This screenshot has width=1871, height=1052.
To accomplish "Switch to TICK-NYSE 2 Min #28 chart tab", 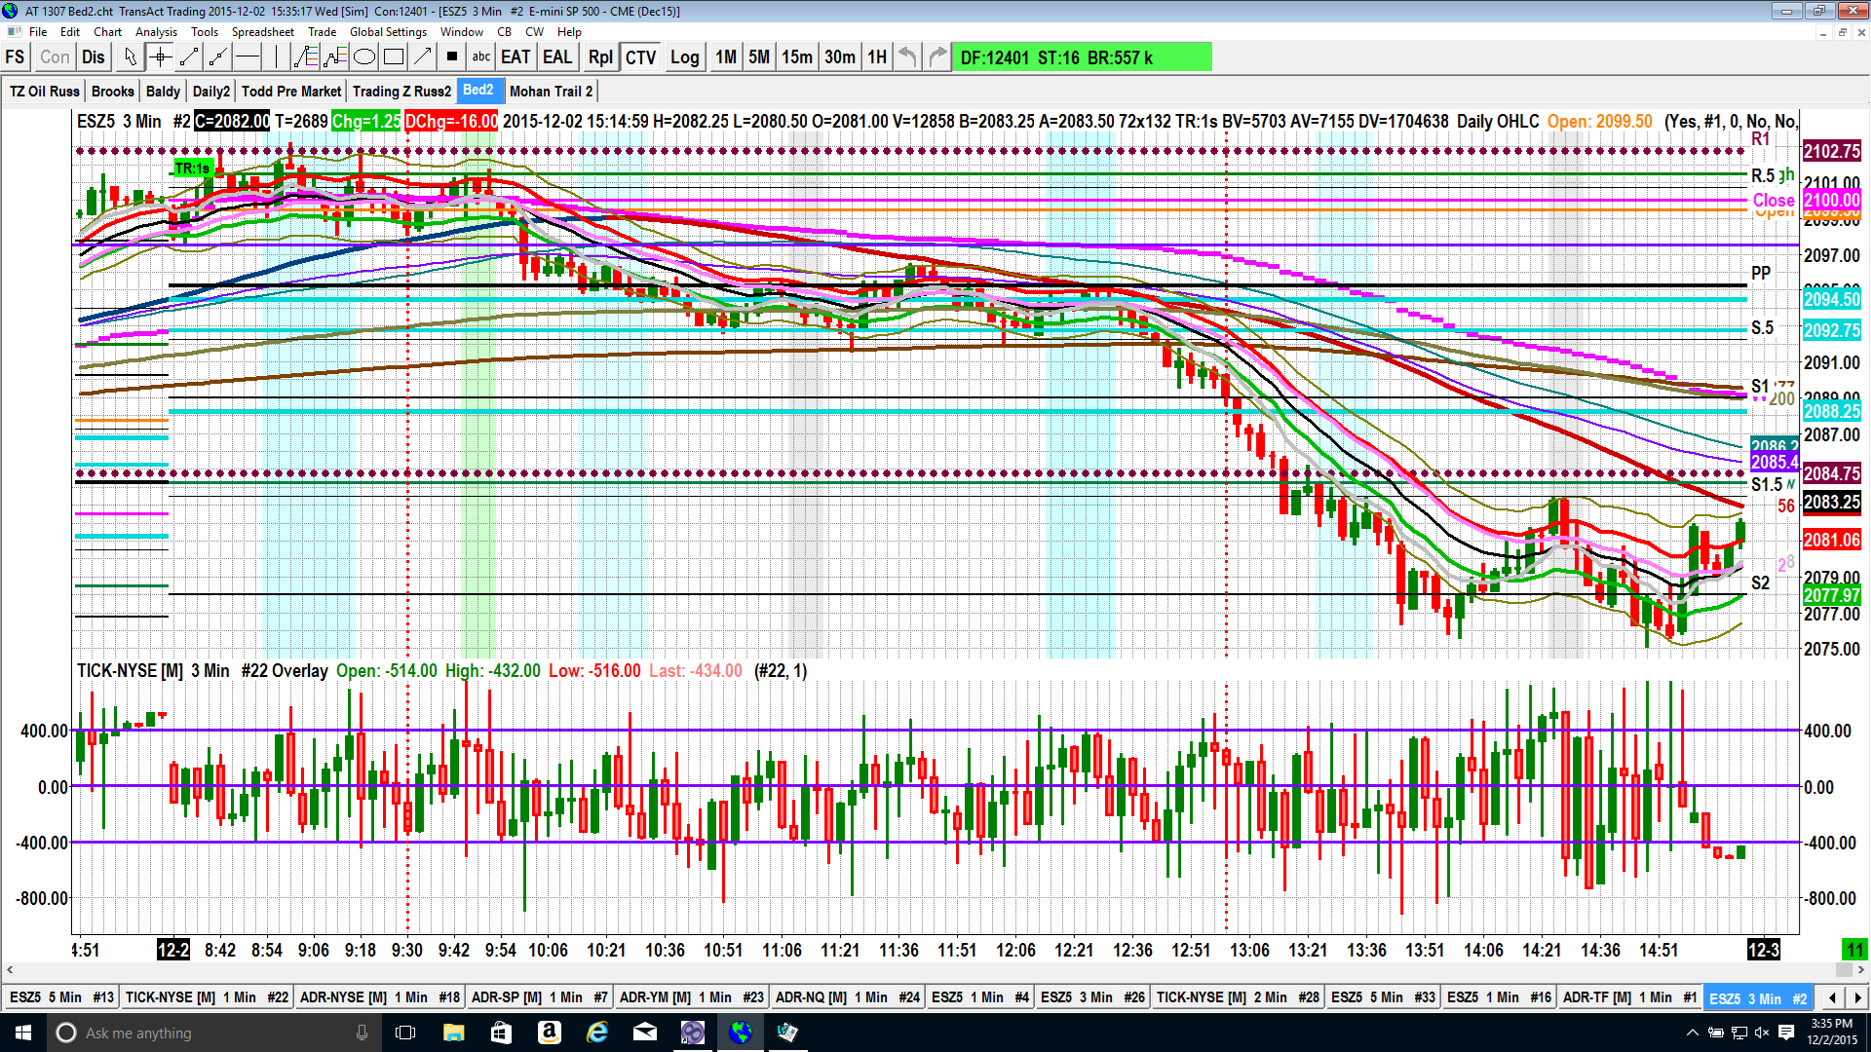I will click(1237, 997).
